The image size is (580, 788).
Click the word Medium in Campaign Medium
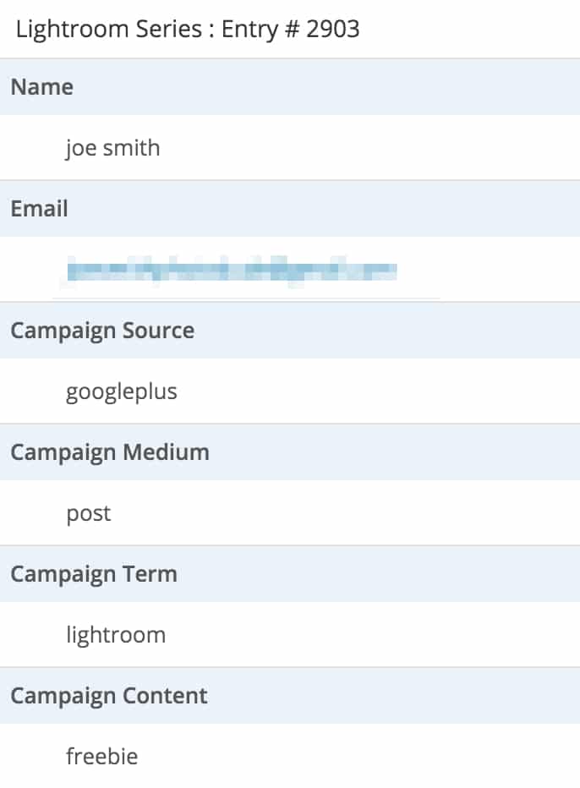(167, 452)
